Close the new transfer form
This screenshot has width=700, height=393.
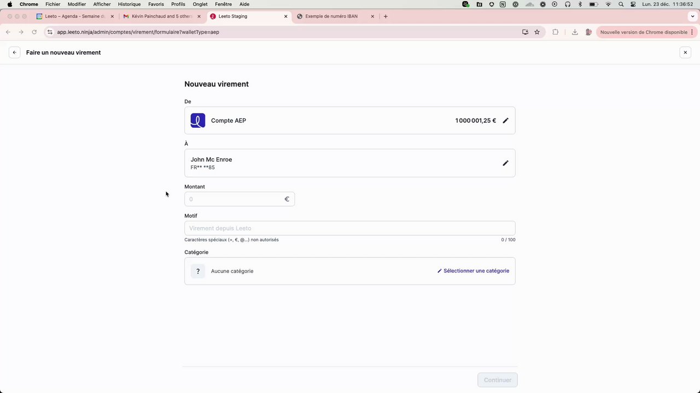click(x=685, y=52)
